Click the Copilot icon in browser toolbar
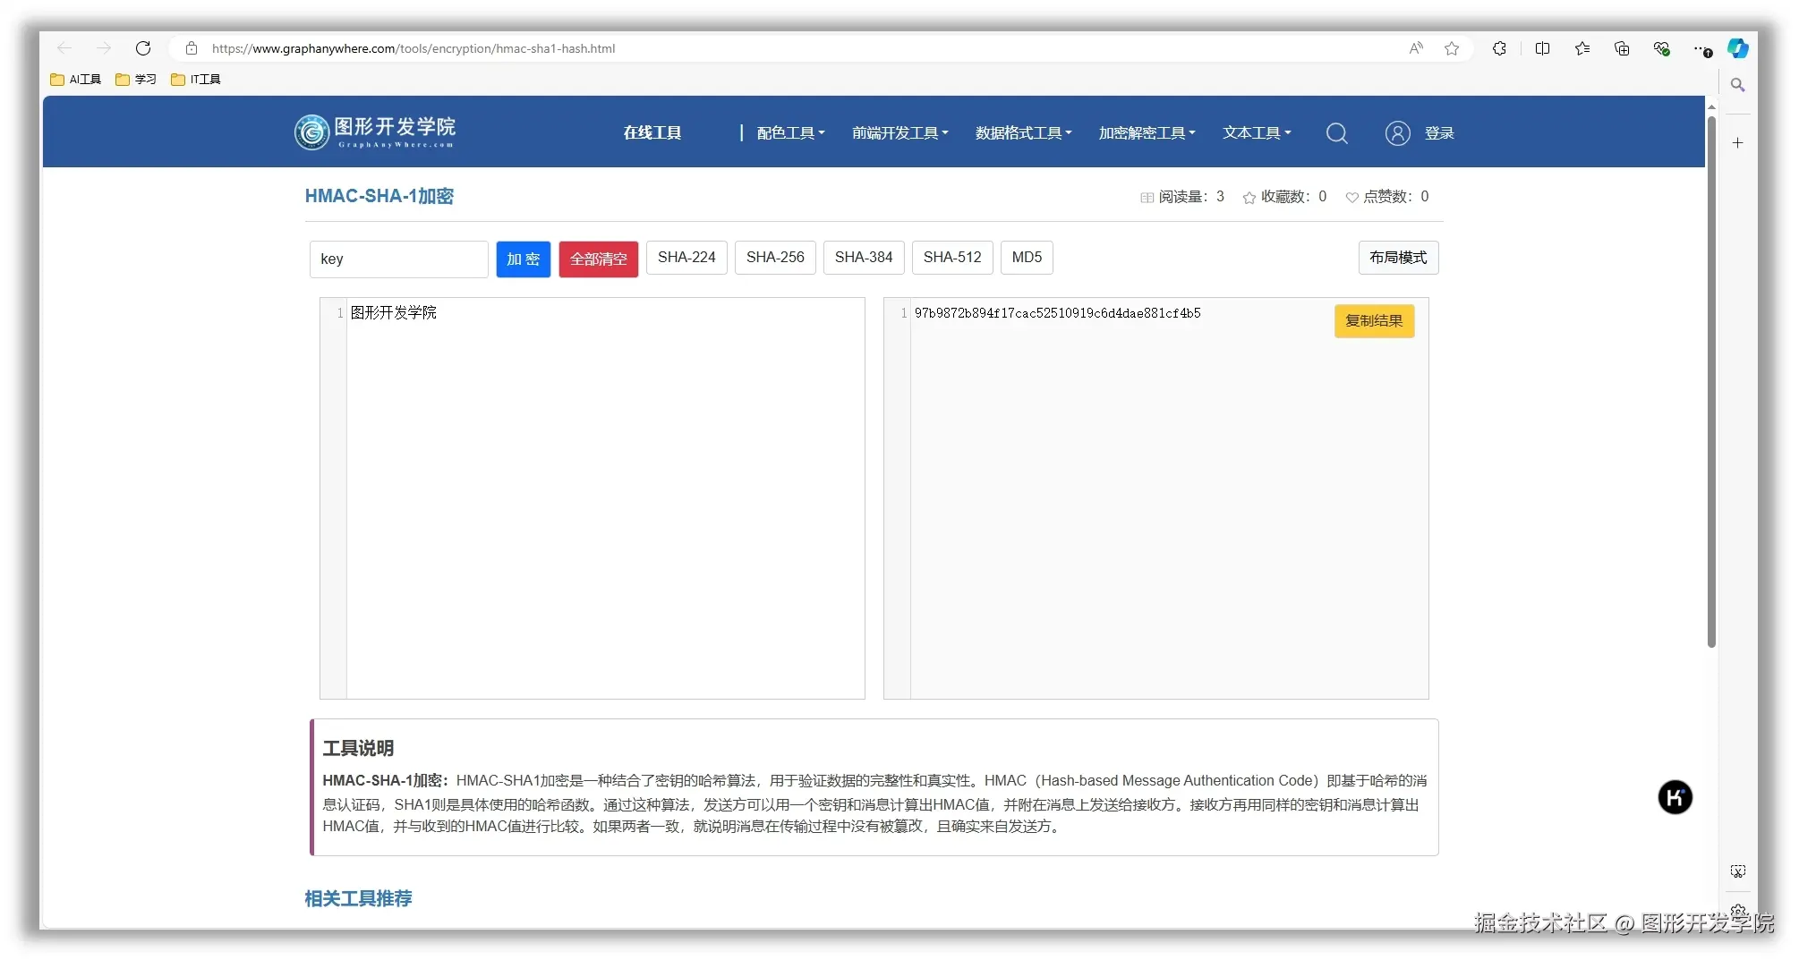The width and height of the screenshot is (1799, 960). click(1737, 48)
